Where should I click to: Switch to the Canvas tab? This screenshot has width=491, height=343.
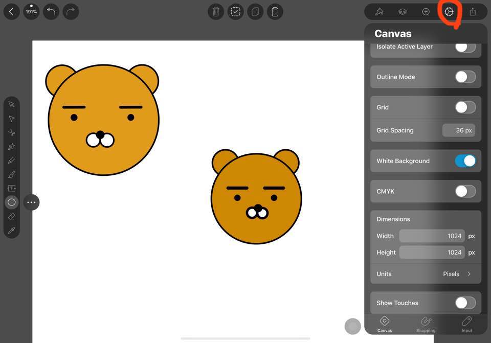pyautogui.click(x=385, y=324)
